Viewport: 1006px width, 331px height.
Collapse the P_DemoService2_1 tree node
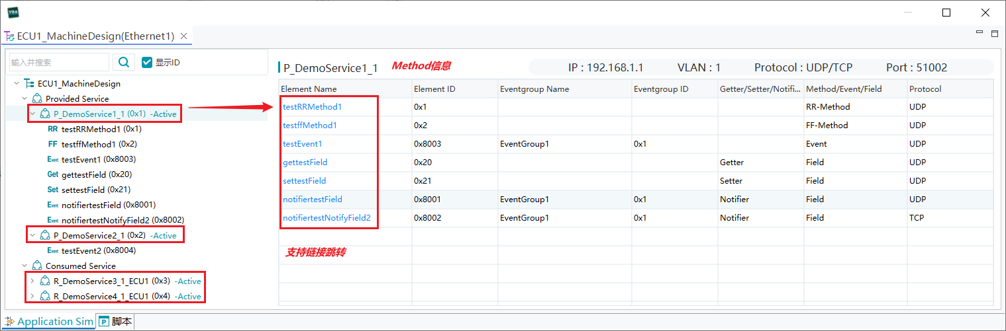[32, 235]
